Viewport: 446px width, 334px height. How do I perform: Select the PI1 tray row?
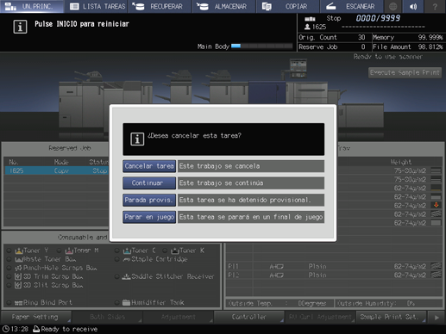(335, 266)
